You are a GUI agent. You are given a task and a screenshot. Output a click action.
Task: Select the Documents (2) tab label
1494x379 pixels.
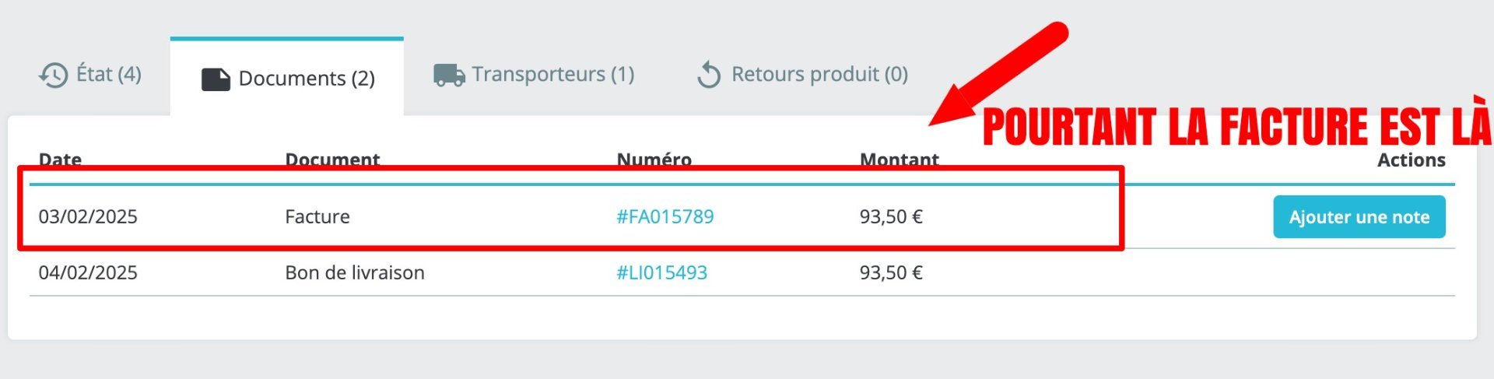[x=307, y=79]
